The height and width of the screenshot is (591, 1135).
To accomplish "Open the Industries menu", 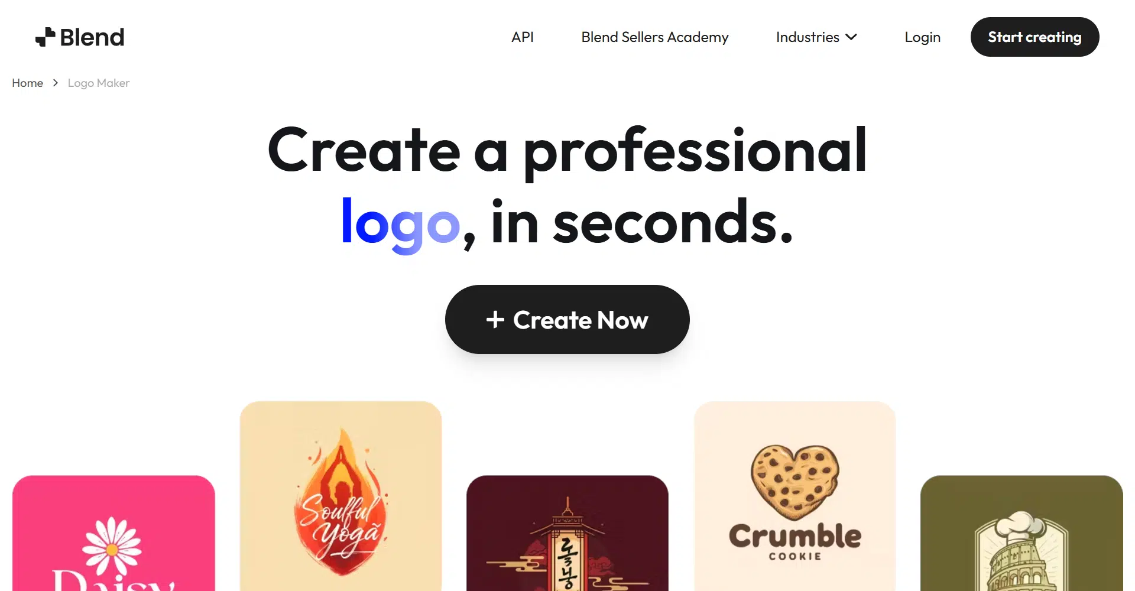I will tap(816, 37).
